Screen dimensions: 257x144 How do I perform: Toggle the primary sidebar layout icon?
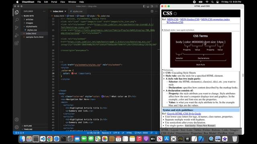click(144, 6)
